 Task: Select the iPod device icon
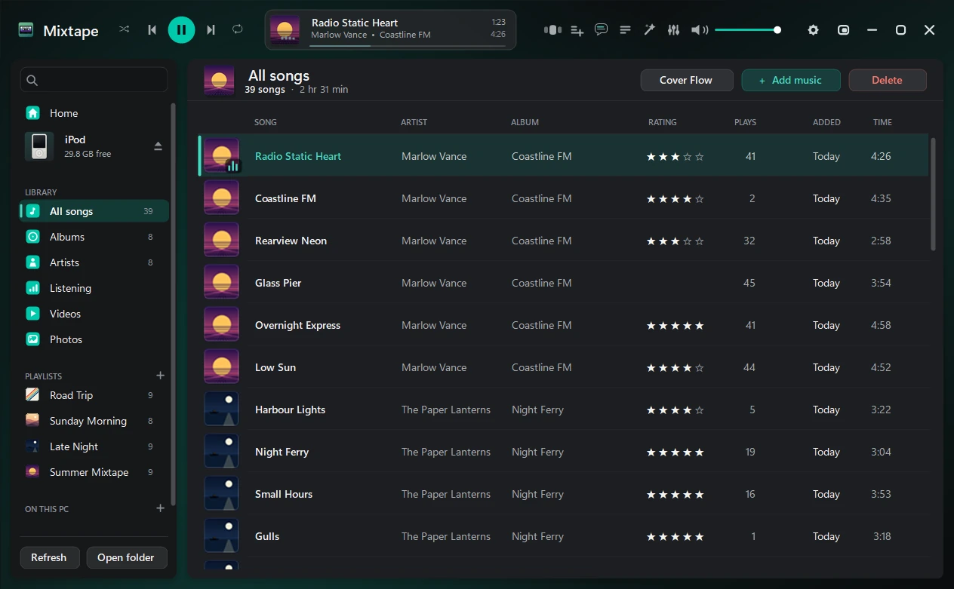point(39,146)
